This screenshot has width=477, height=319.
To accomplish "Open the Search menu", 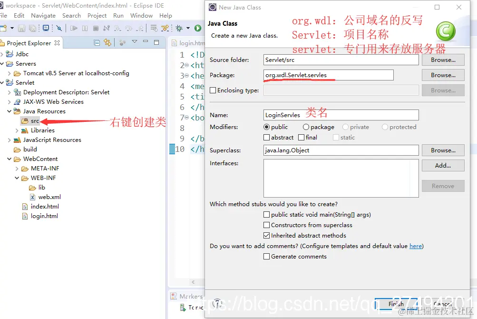I will (x=71, y=16).
